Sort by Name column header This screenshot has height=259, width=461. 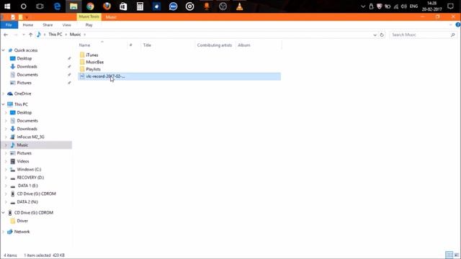(84, 45)
